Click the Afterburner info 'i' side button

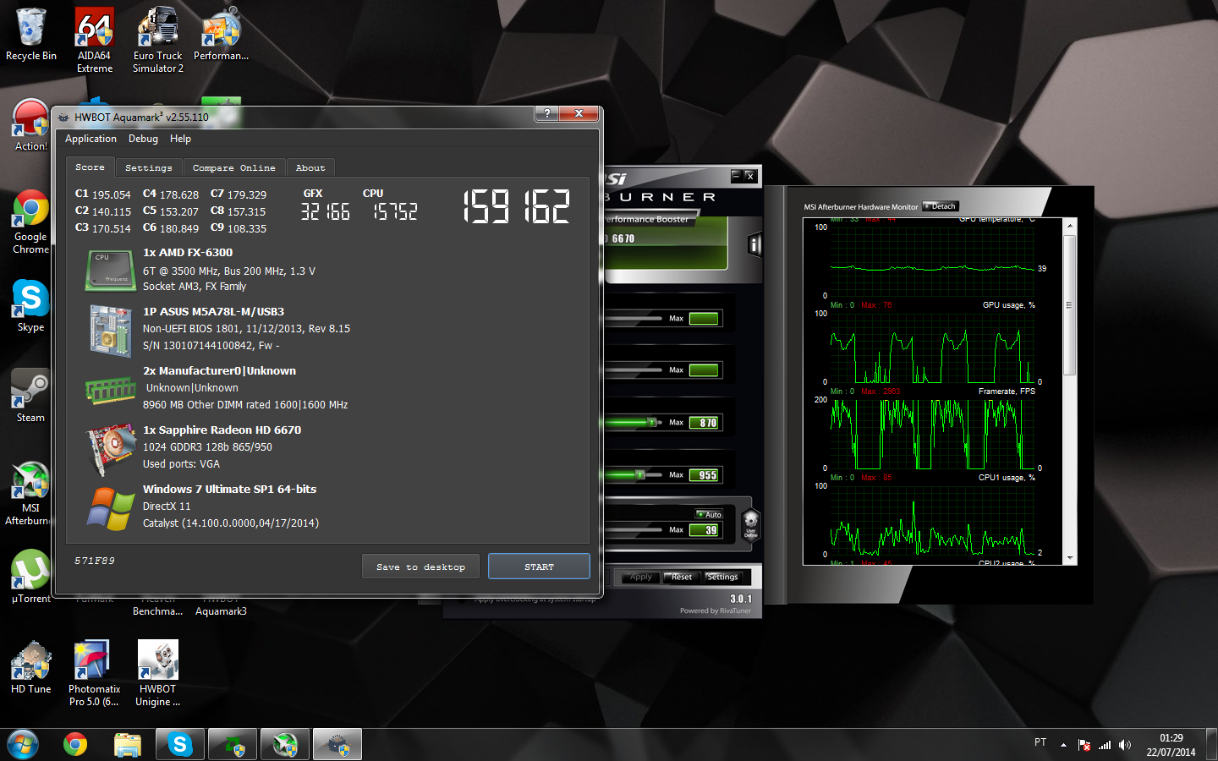[x=755, y=245]
